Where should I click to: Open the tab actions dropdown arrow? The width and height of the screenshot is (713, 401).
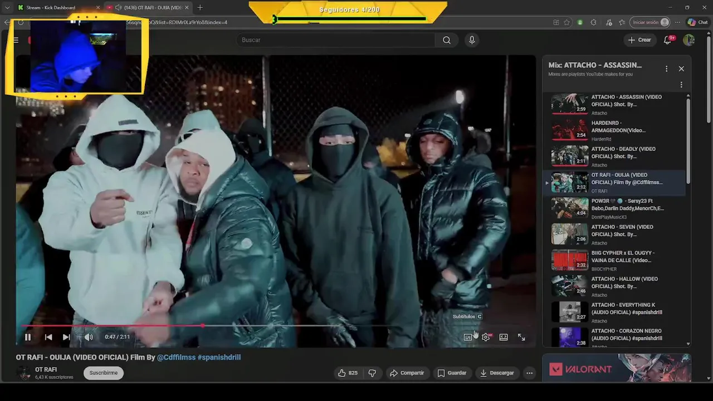(7, 8)
